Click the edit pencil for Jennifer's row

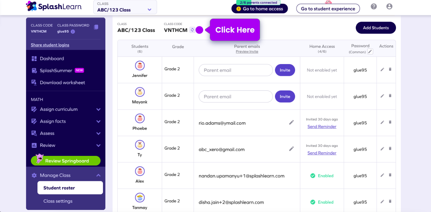click(382, 70)
